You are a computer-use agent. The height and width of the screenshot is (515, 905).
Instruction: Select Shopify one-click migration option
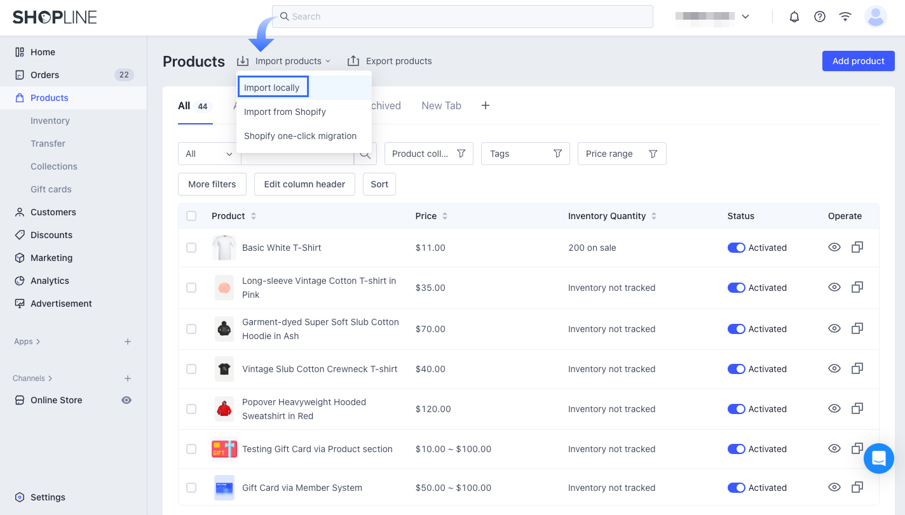point(300,136)
